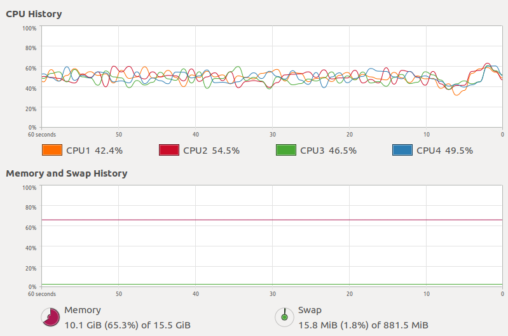
Task: Change the green CPU3 color swatch
Action: 285,151
